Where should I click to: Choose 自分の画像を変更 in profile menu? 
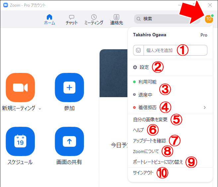[150, 119]
